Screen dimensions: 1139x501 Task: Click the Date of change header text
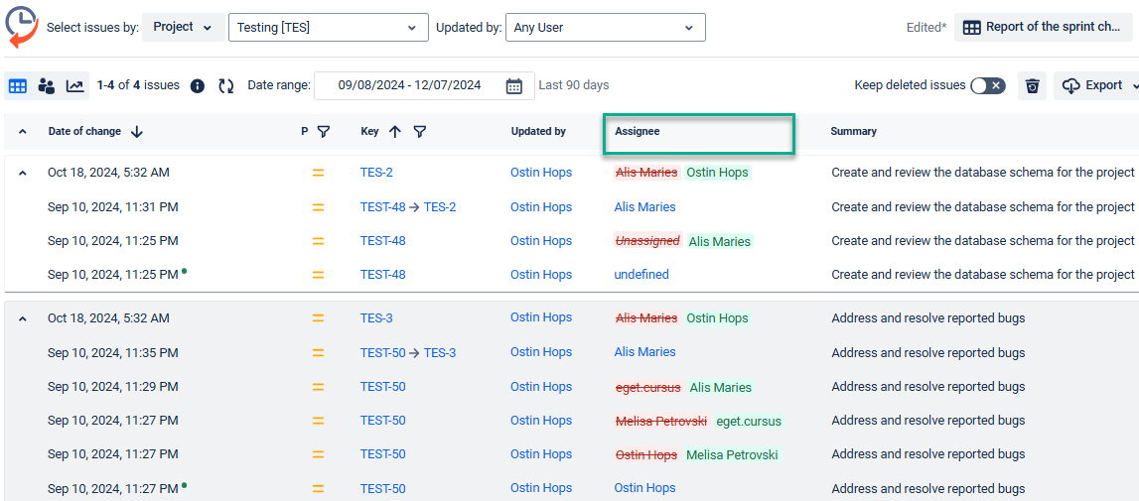pos(85,131)
